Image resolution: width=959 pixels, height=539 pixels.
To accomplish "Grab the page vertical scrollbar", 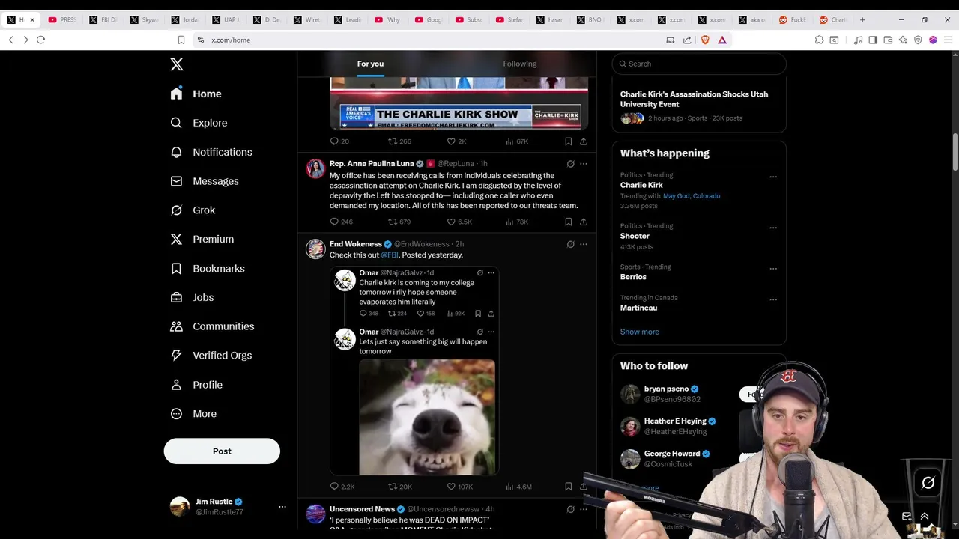I will [x=955, y=152].
